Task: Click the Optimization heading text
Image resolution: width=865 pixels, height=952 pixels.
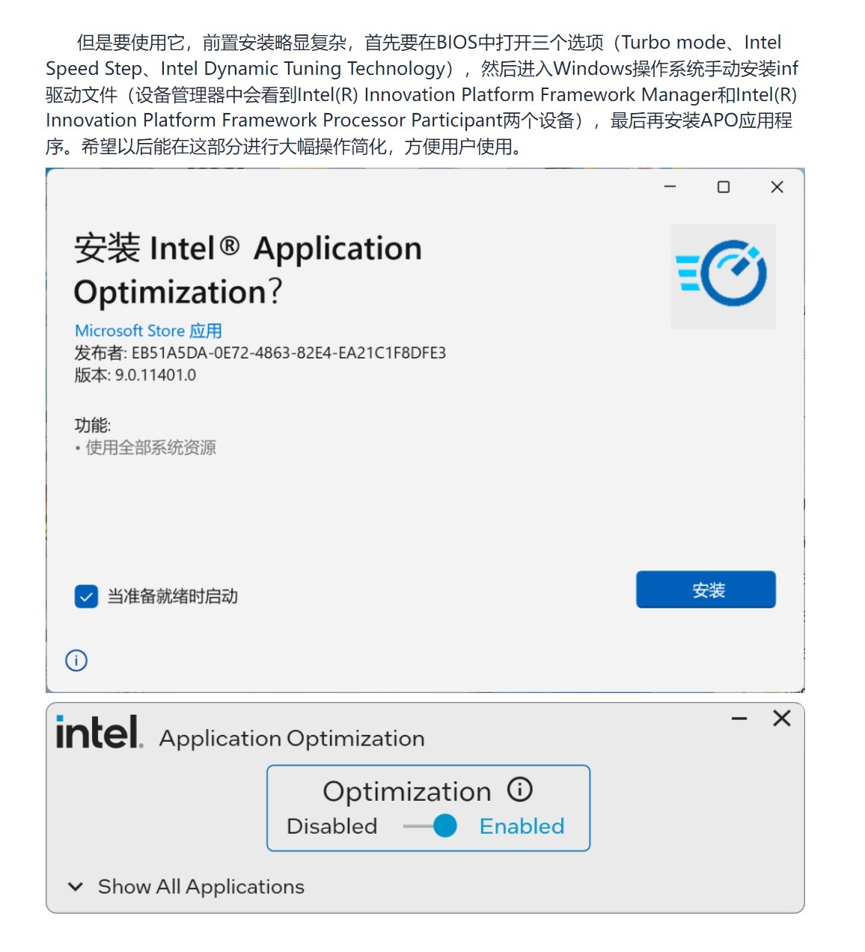Action: pos(407,792)
